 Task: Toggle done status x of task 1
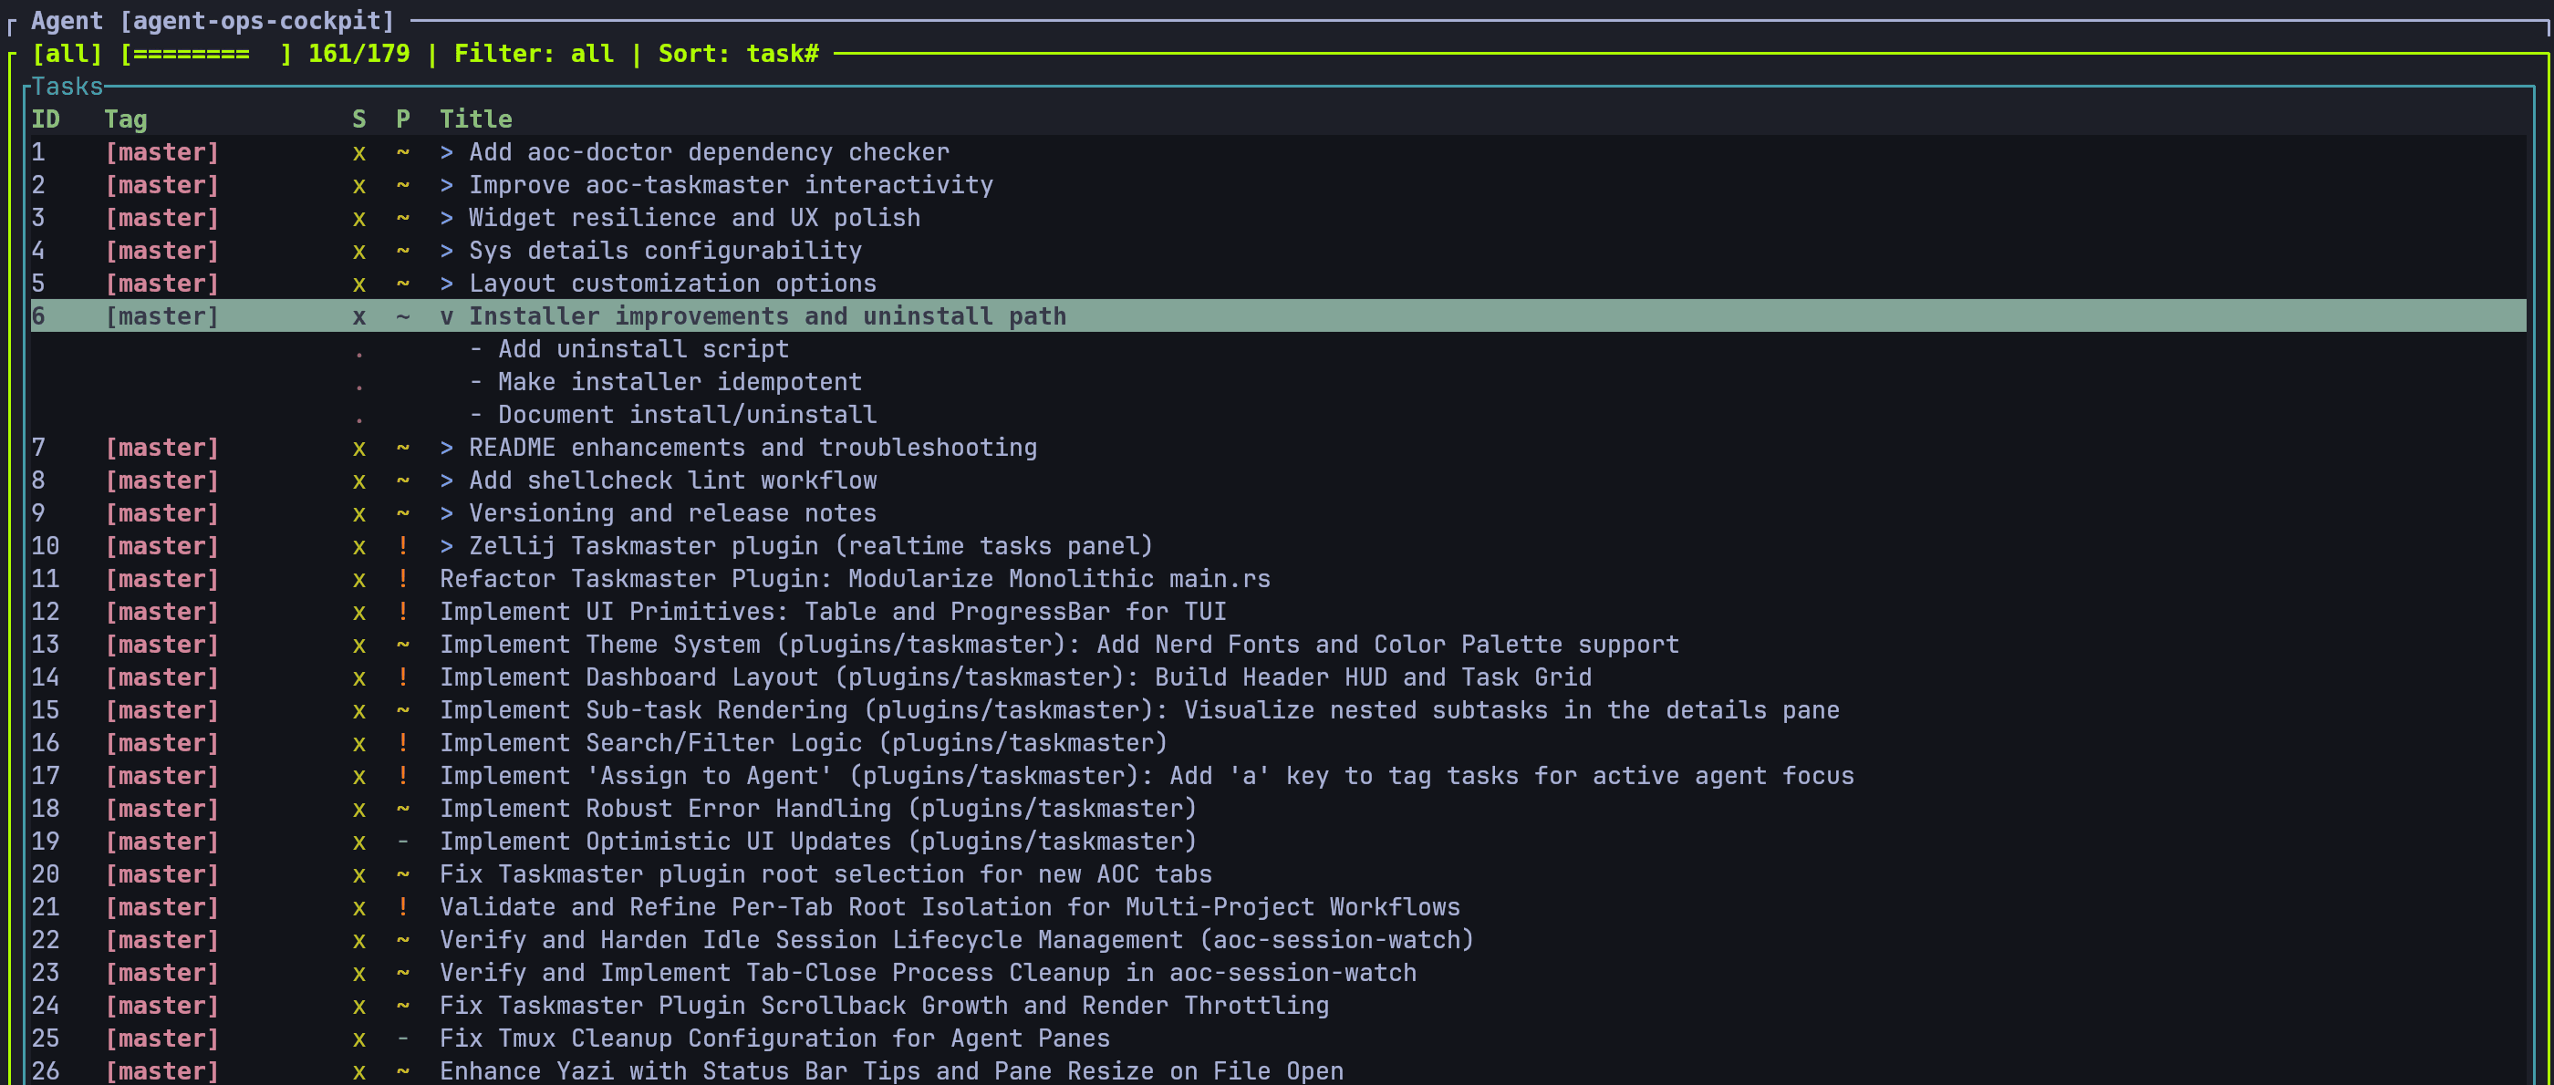click(358, 152)
